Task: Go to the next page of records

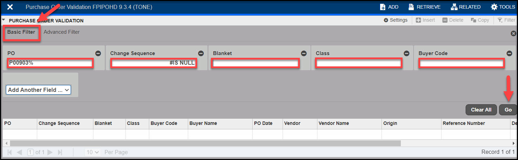Action: click(50, 152)
